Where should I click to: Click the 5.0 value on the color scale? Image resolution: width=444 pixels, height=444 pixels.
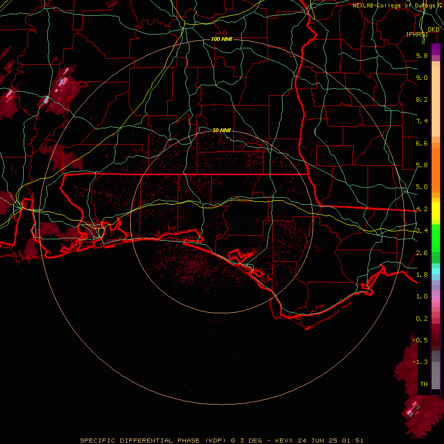point(422,187)
